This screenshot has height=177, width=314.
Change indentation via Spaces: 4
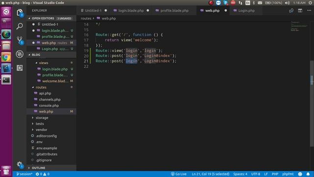tap(240, 174)
